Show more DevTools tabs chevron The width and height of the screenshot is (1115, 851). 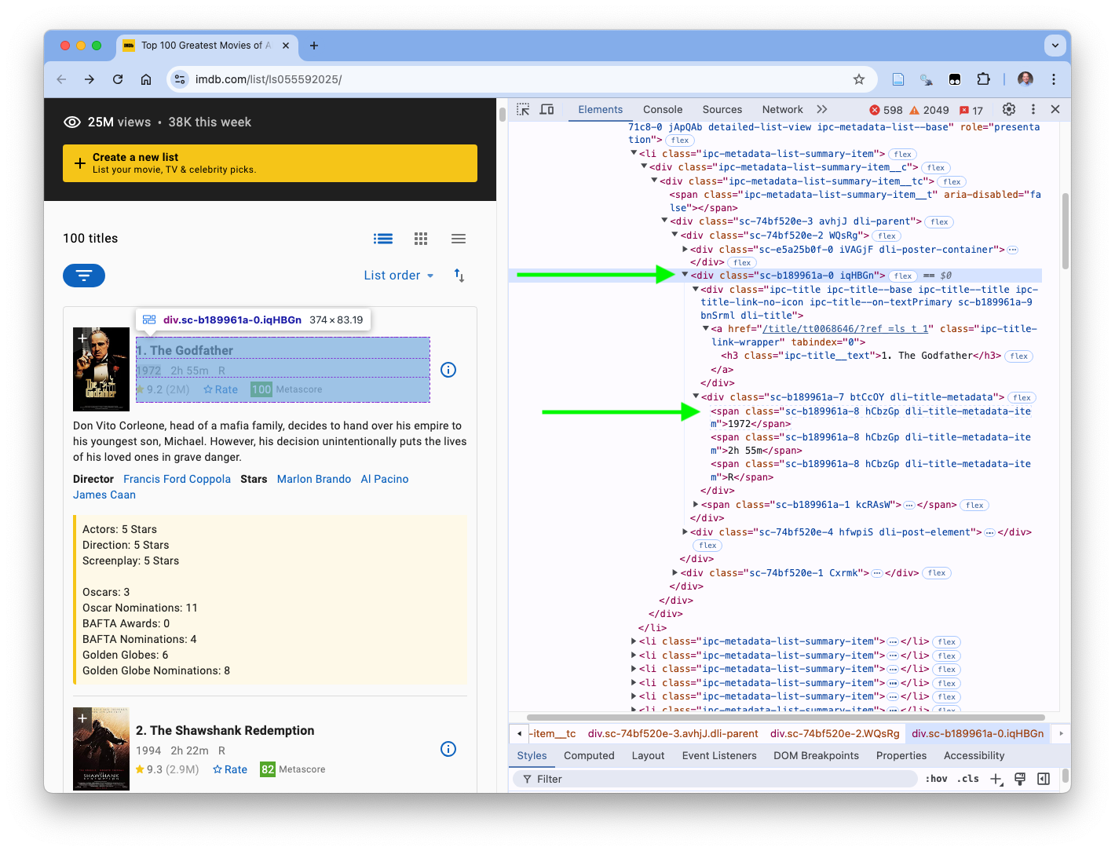[822, 110]
